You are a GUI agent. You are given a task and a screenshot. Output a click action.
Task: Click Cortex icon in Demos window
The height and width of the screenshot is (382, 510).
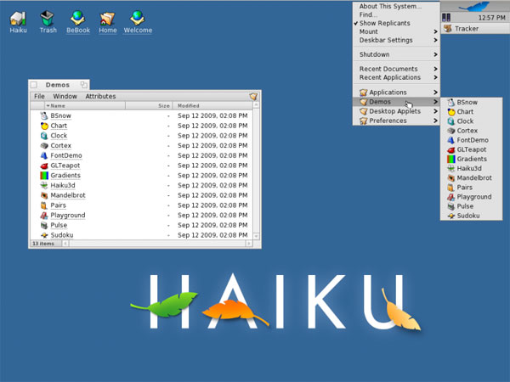[44, 145]
